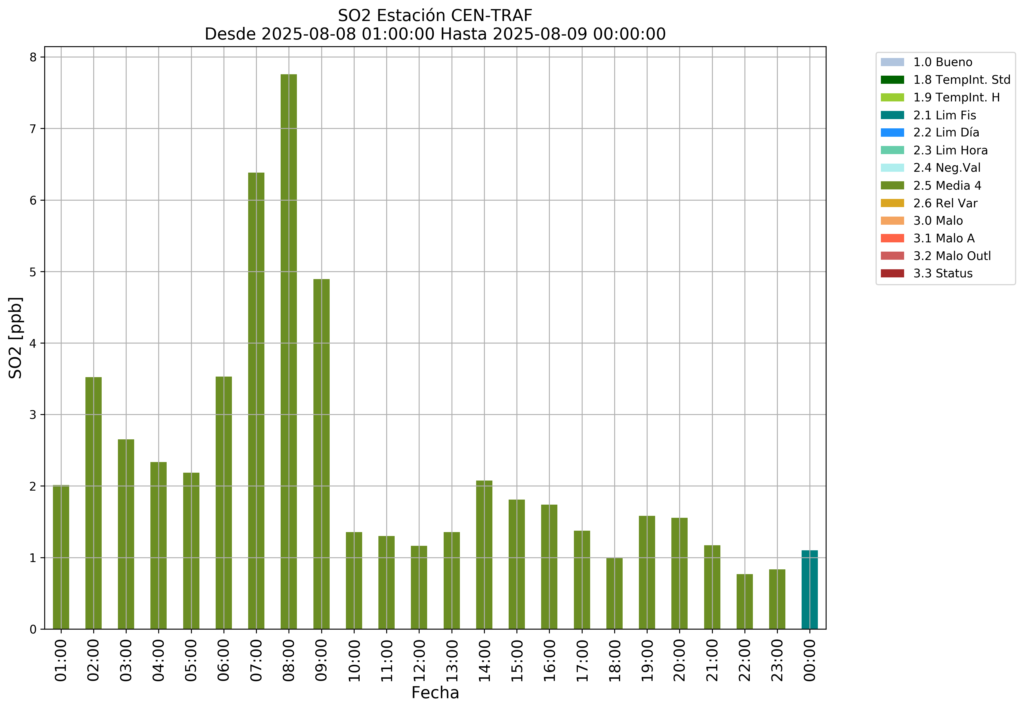This screenshot has height=710, width=1024.
Task: Click the 2.3 Lim Hora legend swatch
Action: click(892, 150)
